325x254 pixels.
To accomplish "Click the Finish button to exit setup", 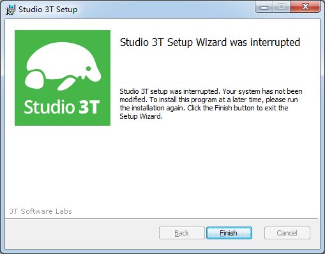I will click(229, 233).
